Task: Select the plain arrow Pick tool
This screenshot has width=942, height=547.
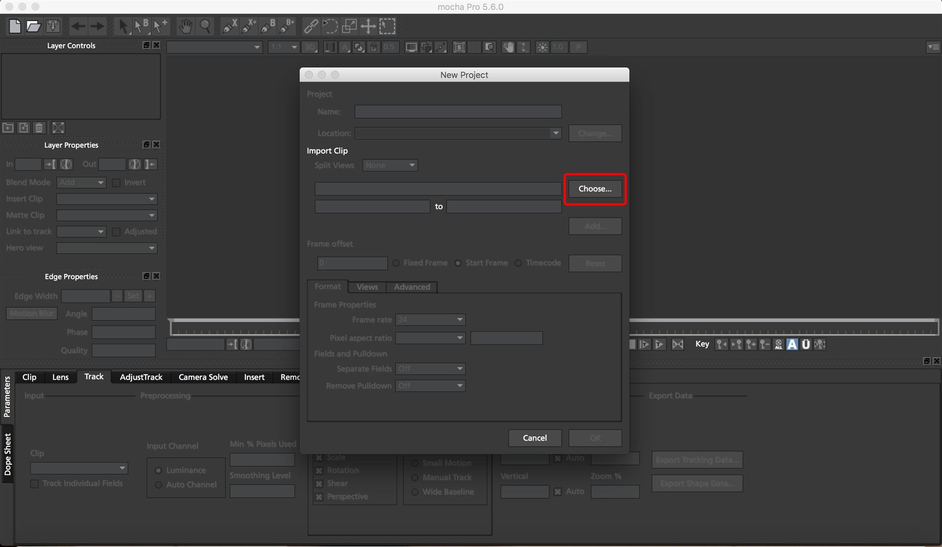Action: point(123,26)
